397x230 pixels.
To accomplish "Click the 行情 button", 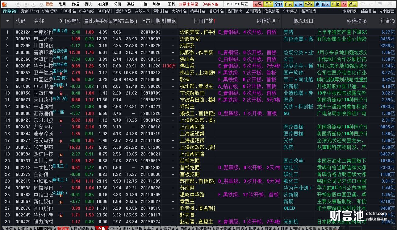I will (x=336, y=4).
